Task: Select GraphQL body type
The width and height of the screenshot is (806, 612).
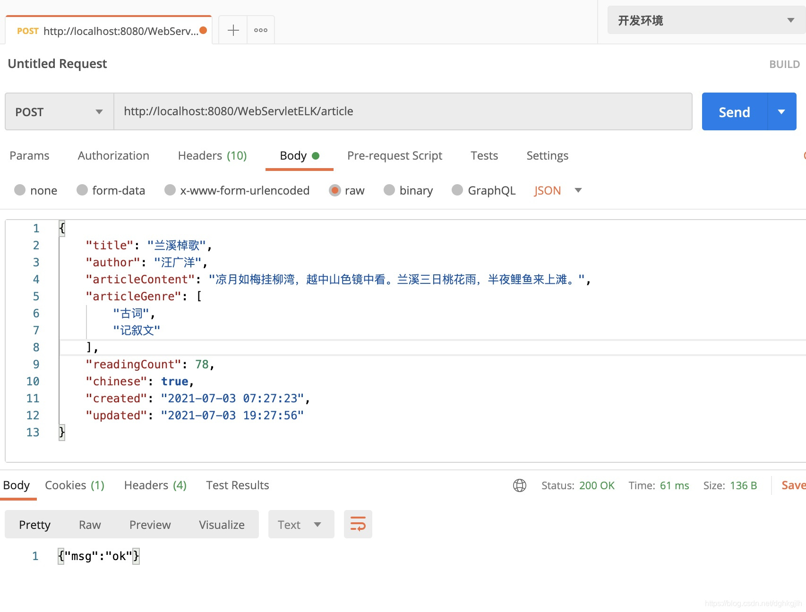Action: tap(484, 190)
